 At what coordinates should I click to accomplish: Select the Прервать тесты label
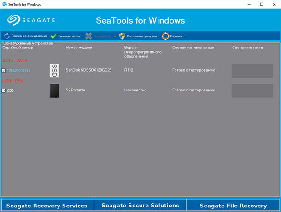click(105, 36)
